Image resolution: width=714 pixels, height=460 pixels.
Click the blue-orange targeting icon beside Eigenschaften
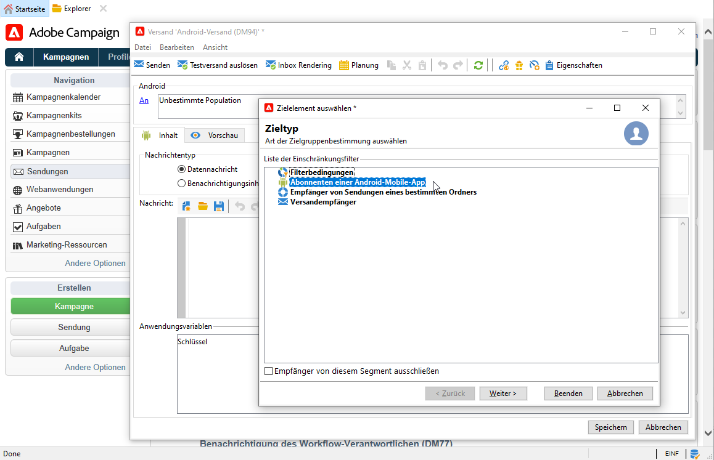tap(535, 65)
